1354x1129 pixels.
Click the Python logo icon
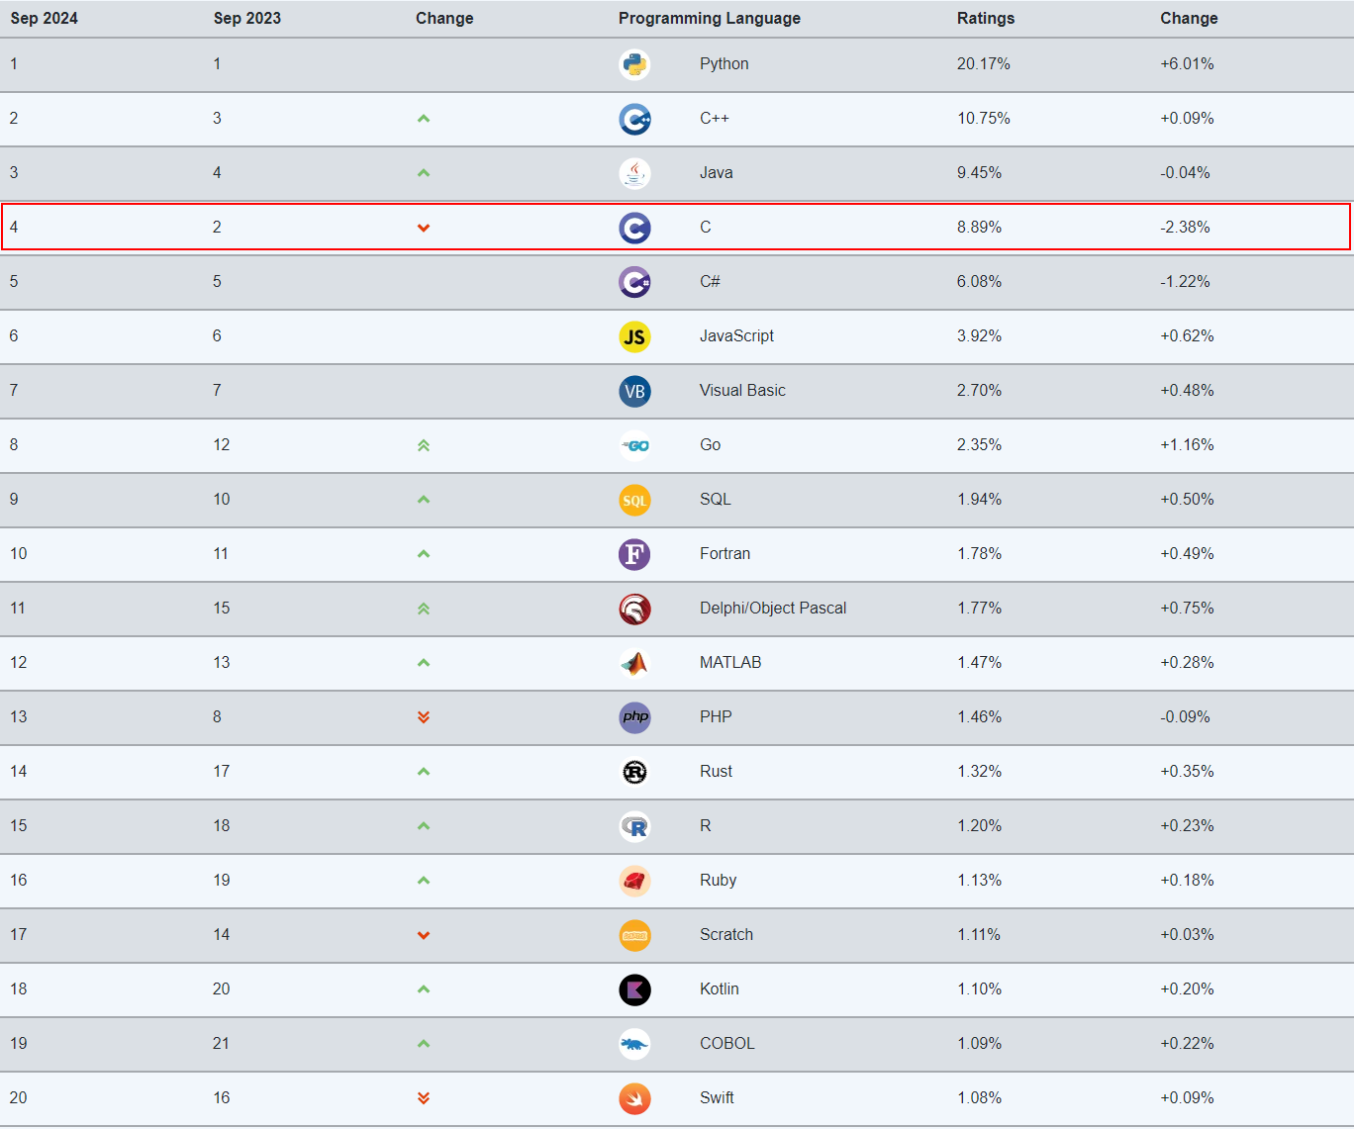634,64
